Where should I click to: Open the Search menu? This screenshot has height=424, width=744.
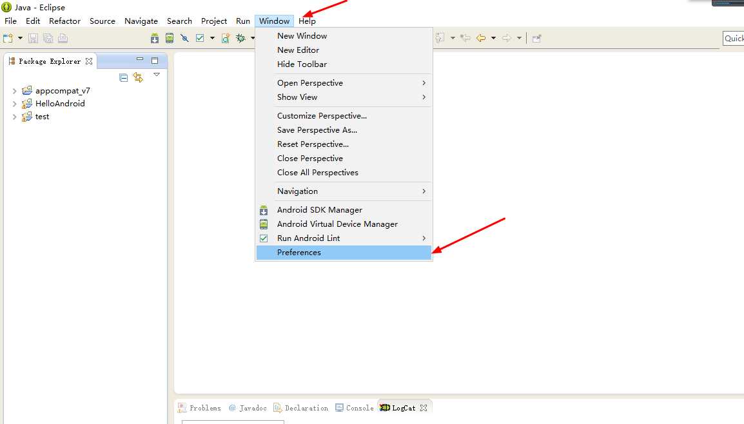[x=179, y=21]
